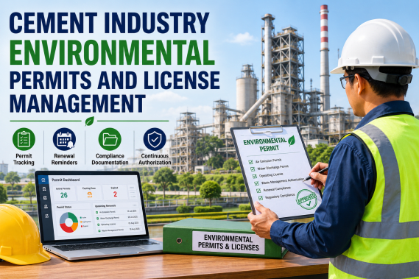Click the 'Continuous Authorization' label
The image size is (419, 279).
coord(155,159)
